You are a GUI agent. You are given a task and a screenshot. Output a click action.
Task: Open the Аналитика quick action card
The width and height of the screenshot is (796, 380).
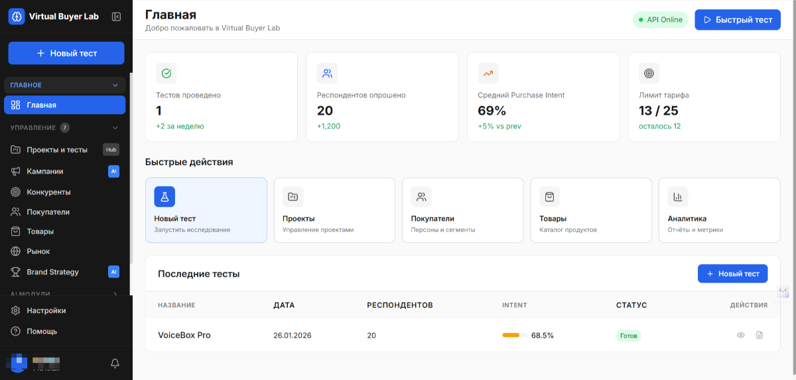click(x=720, y=210)
